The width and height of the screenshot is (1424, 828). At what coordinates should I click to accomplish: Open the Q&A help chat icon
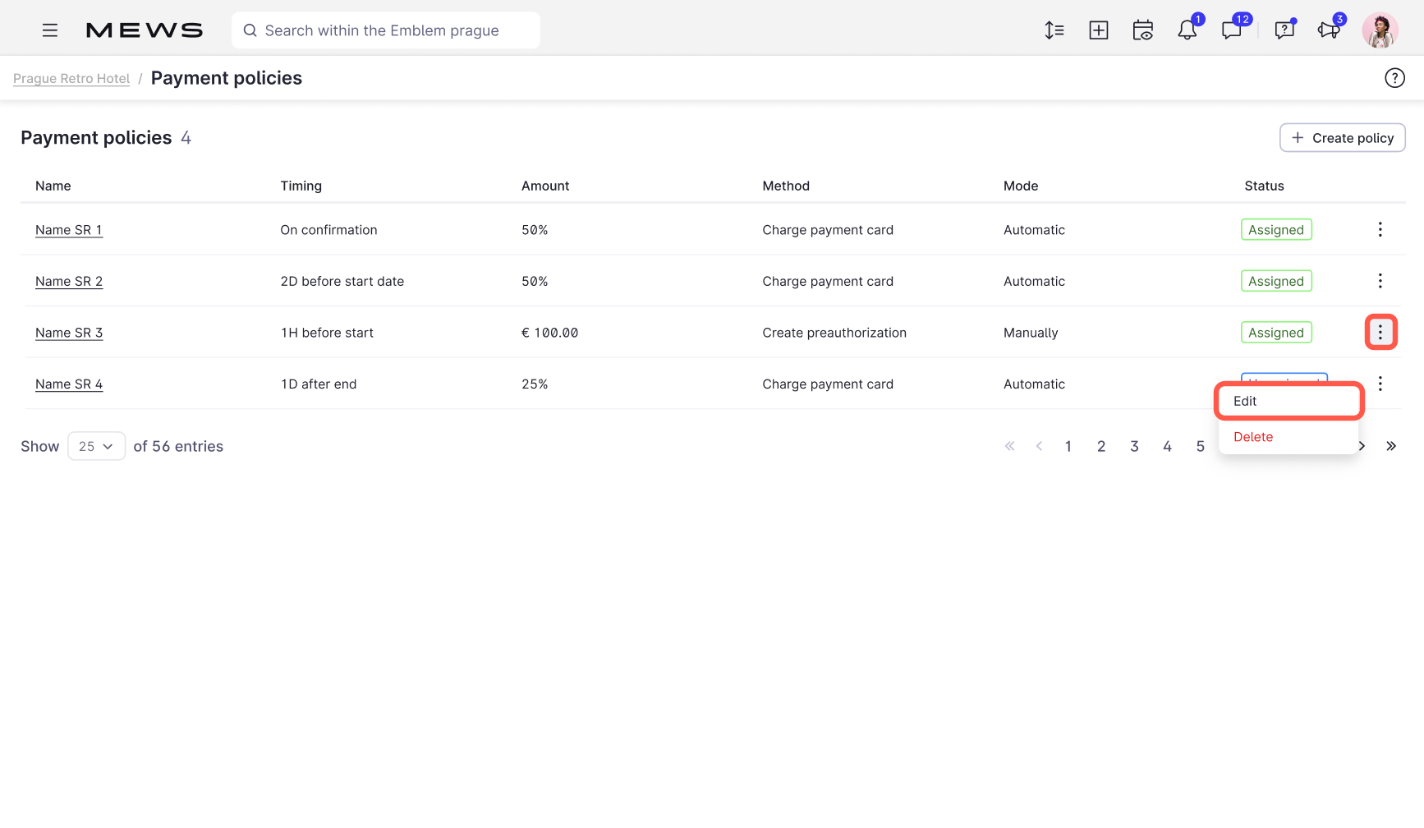(1284, 30)
